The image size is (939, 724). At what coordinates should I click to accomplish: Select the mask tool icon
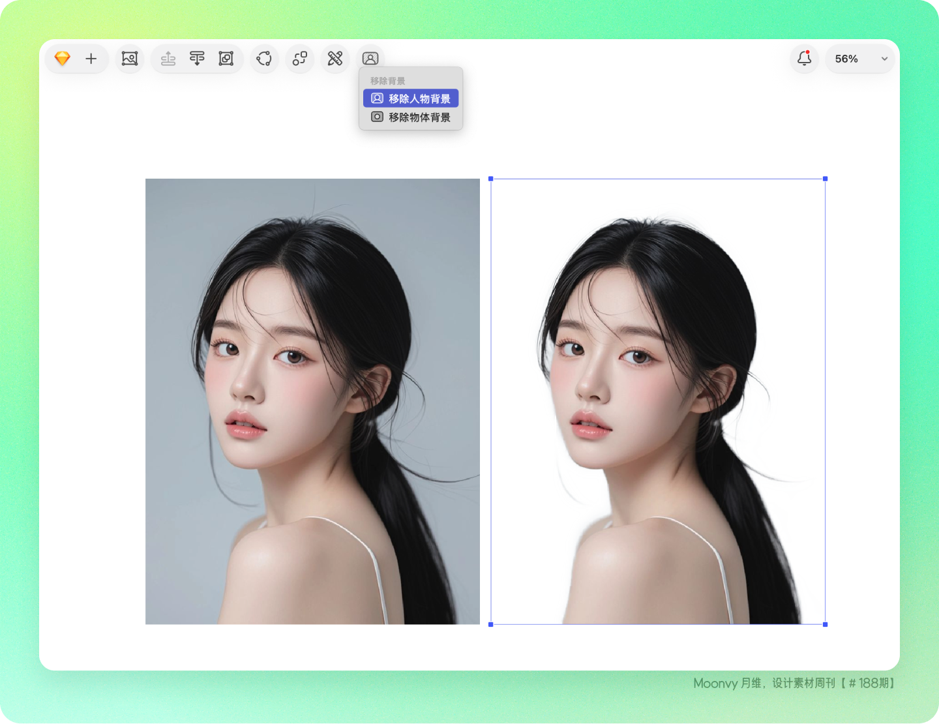226,59
